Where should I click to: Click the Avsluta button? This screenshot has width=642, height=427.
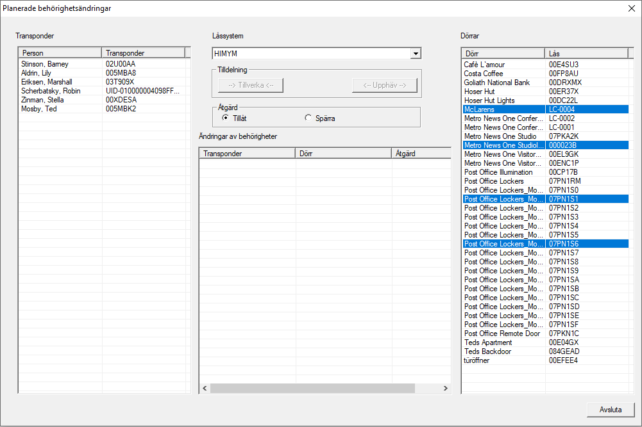coord(611,410)
